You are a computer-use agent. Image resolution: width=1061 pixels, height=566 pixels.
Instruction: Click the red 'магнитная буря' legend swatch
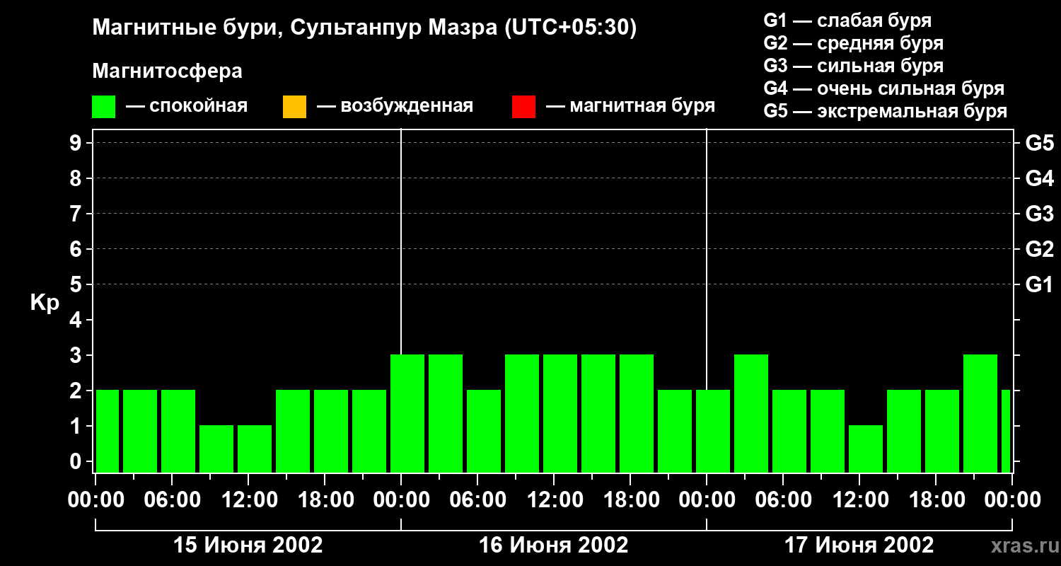(x=523, y=107)
